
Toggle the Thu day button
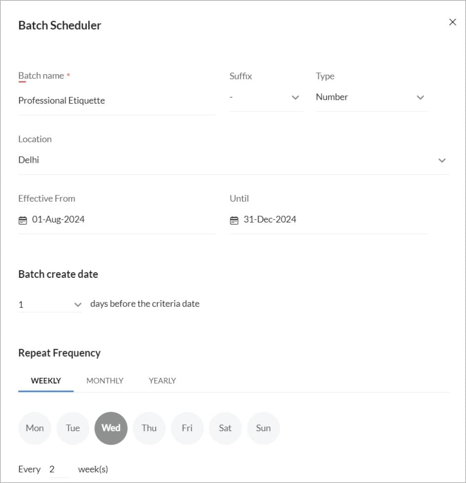pyautogui.click(x=149, y=428)
